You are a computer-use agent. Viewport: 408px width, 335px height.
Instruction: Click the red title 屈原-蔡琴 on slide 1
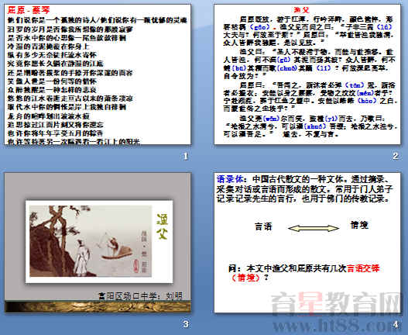click(29, 10)
